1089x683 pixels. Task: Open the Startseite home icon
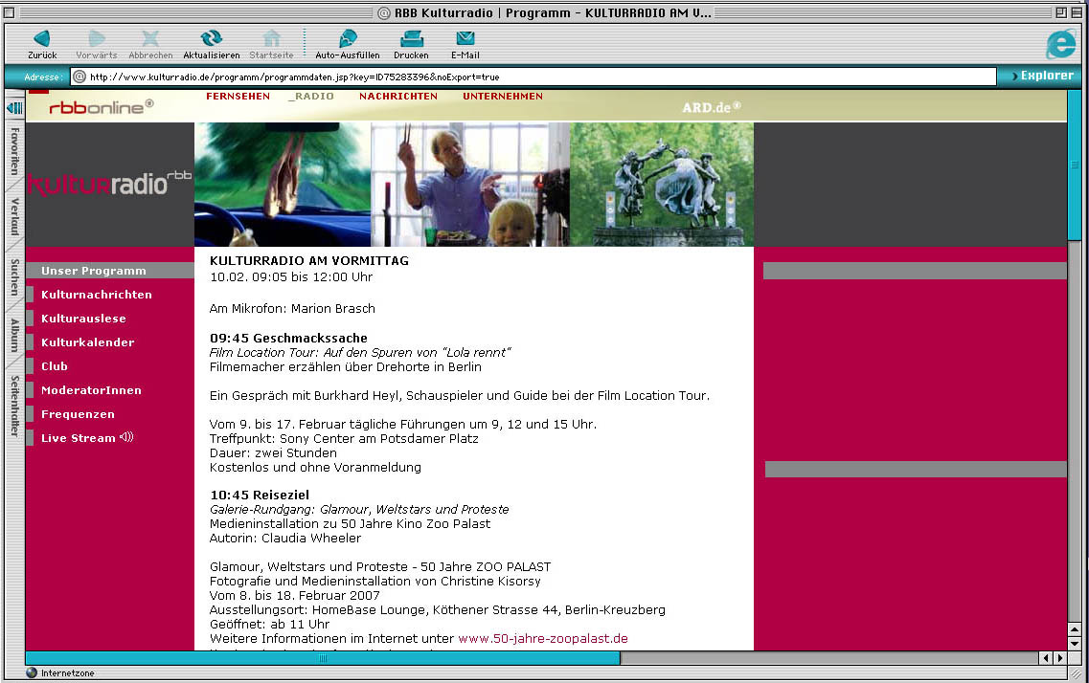272,38
